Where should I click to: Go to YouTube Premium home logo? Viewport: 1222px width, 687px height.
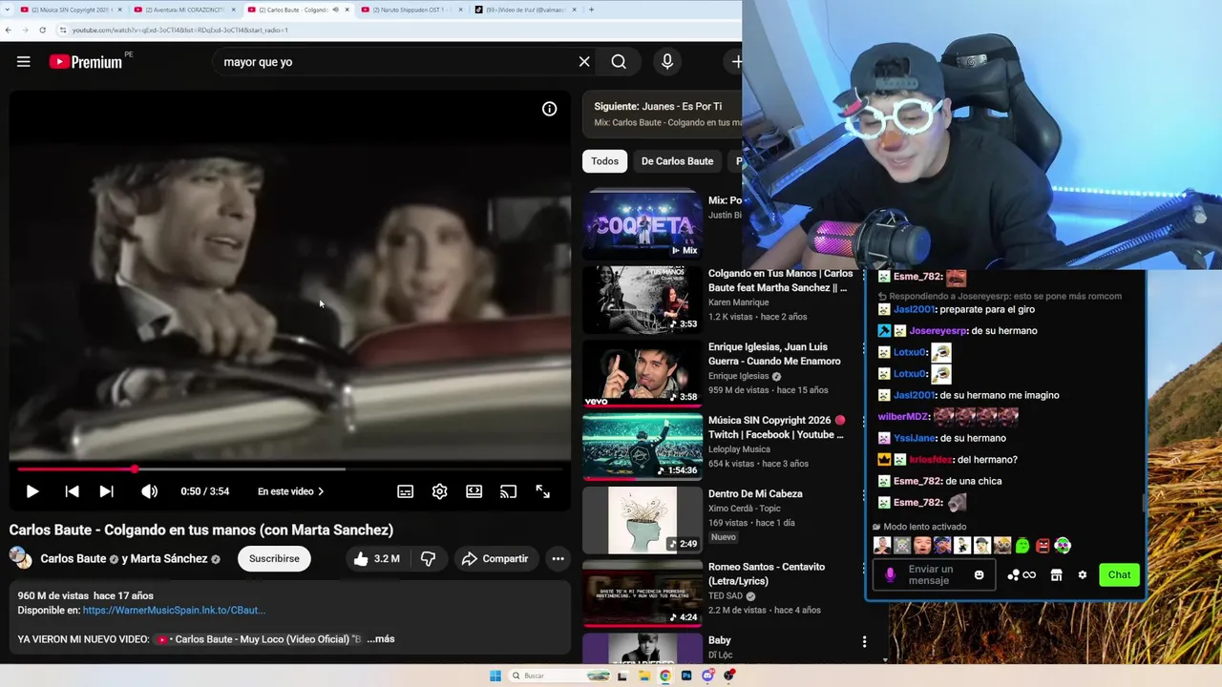click(x=86, y=62)
